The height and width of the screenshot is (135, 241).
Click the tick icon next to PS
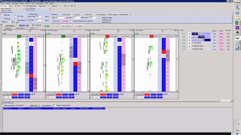point(69,6)
